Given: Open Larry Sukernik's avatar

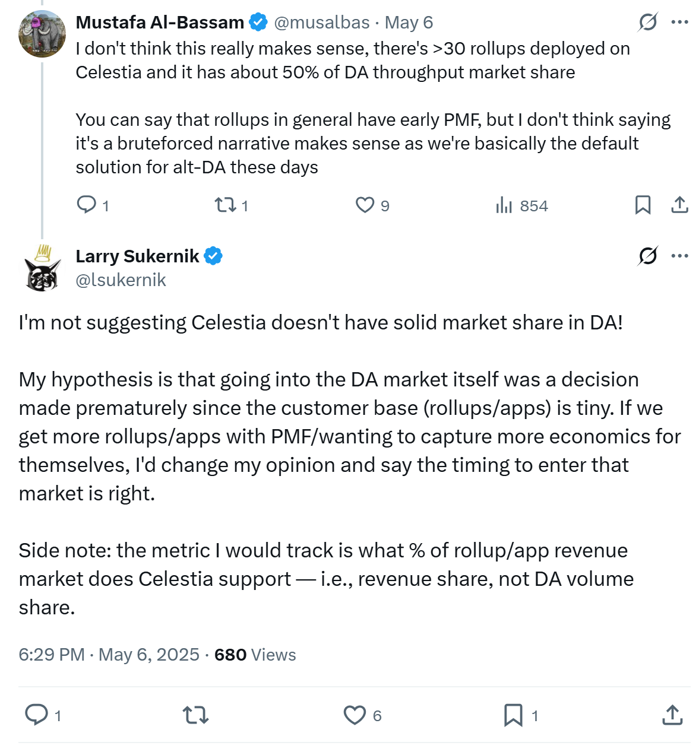Looking at the screenshot, I should tap(42, 268).
